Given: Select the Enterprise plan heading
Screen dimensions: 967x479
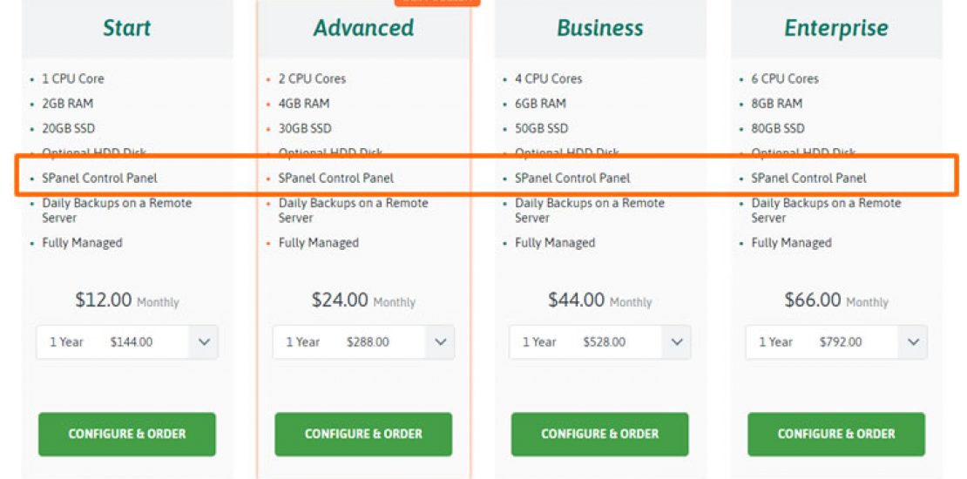Looking at the screenshot, I should pos(836,29).
